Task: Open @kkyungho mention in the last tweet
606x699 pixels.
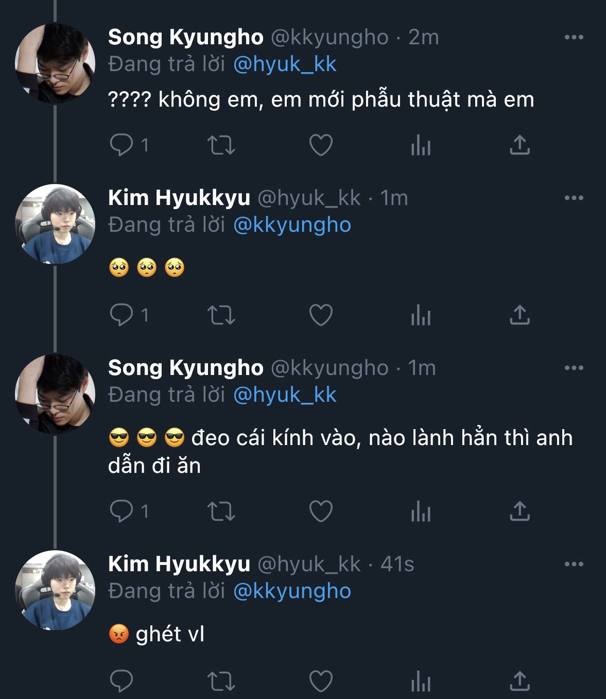Action: (x=292, y=591)
